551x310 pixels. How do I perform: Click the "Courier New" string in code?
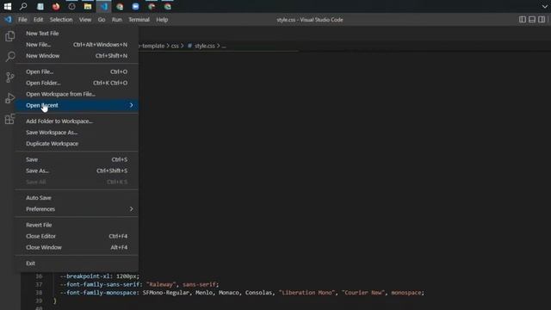(363, 293)
